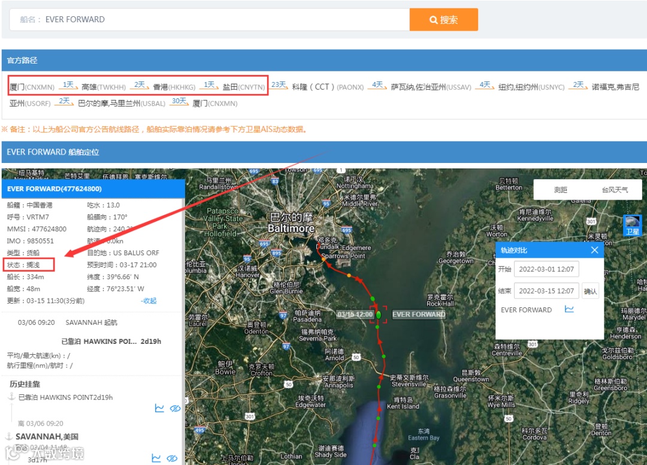Viewport: 647px width, 465px height.
Task: Open track chart icon for SAVANNAH entry
Action: [156, 458]
